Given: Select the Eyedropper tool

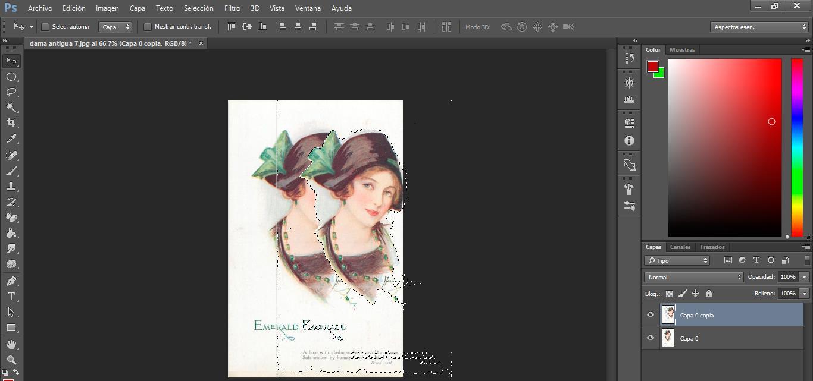Looking at the screenshot, I should 11,138.
